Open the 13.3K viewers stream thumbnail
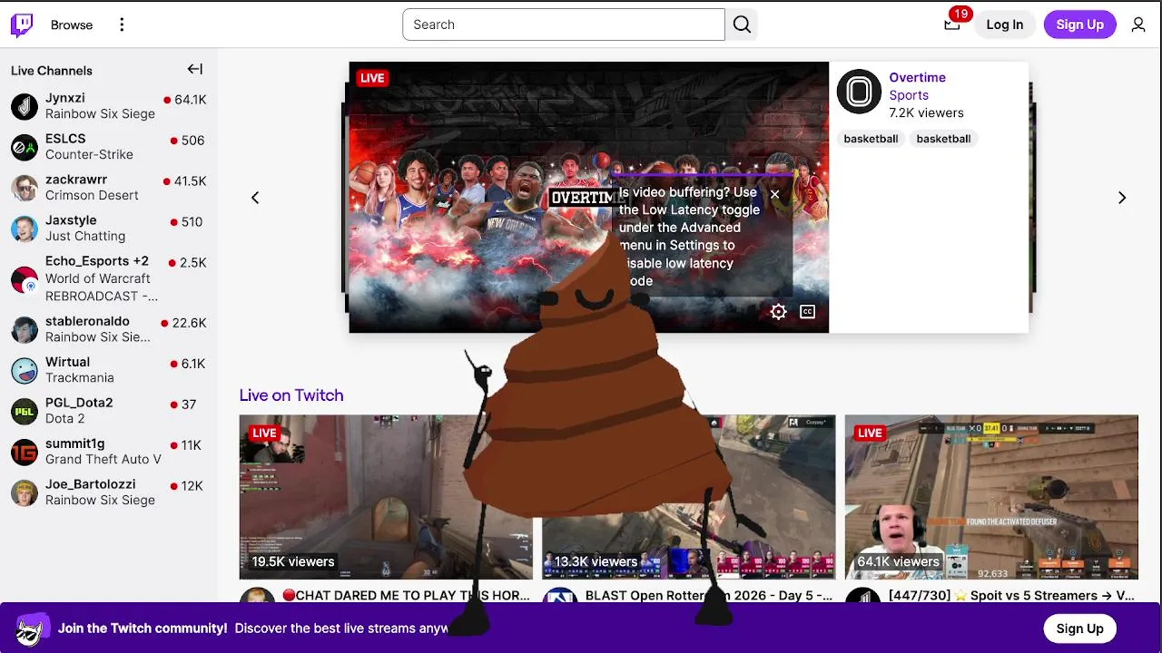 (x=688, y=497)
